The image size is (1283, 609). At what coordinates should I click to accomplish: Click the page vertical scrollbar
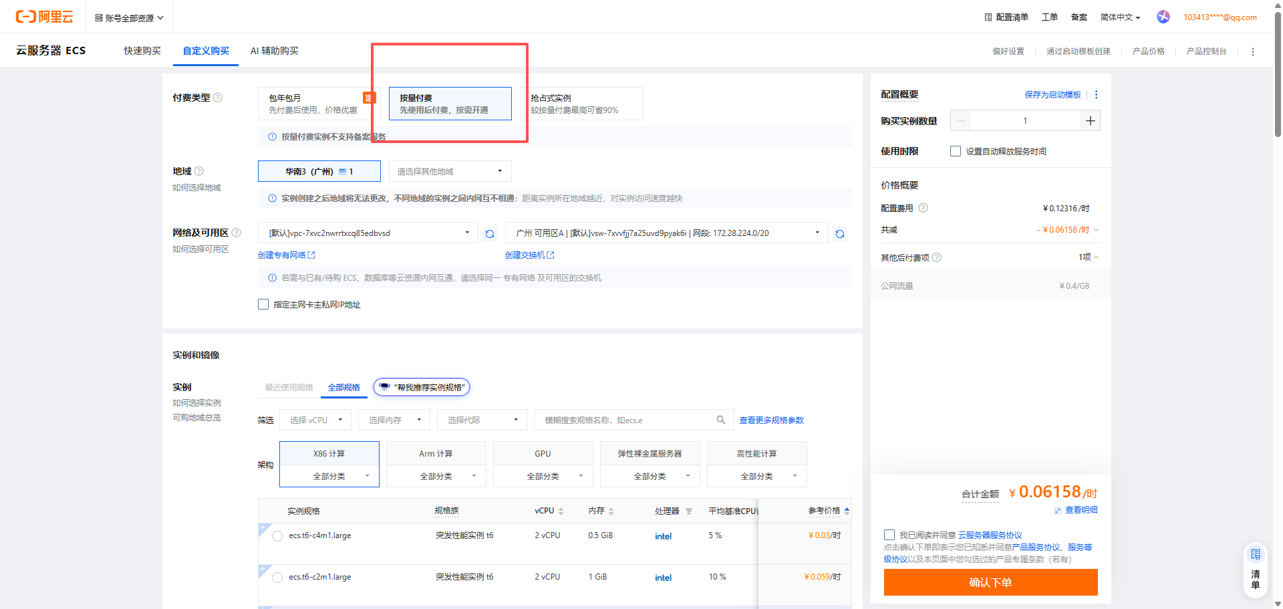click(1278, 74)
